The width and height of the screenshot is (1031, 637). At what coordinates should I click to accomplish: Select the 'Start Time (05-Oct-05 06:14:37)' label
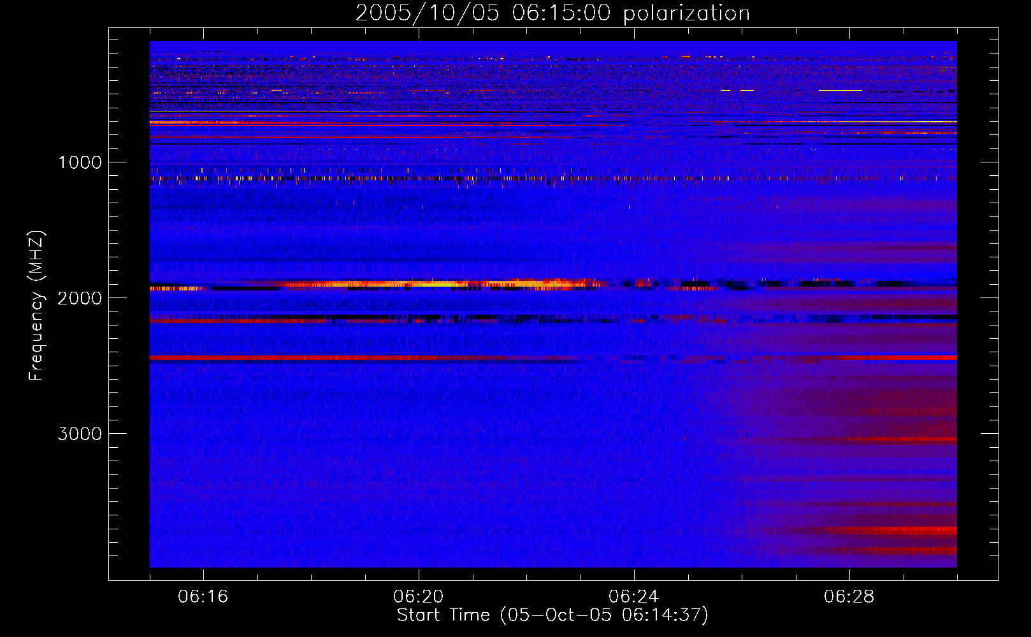point(552,615)
